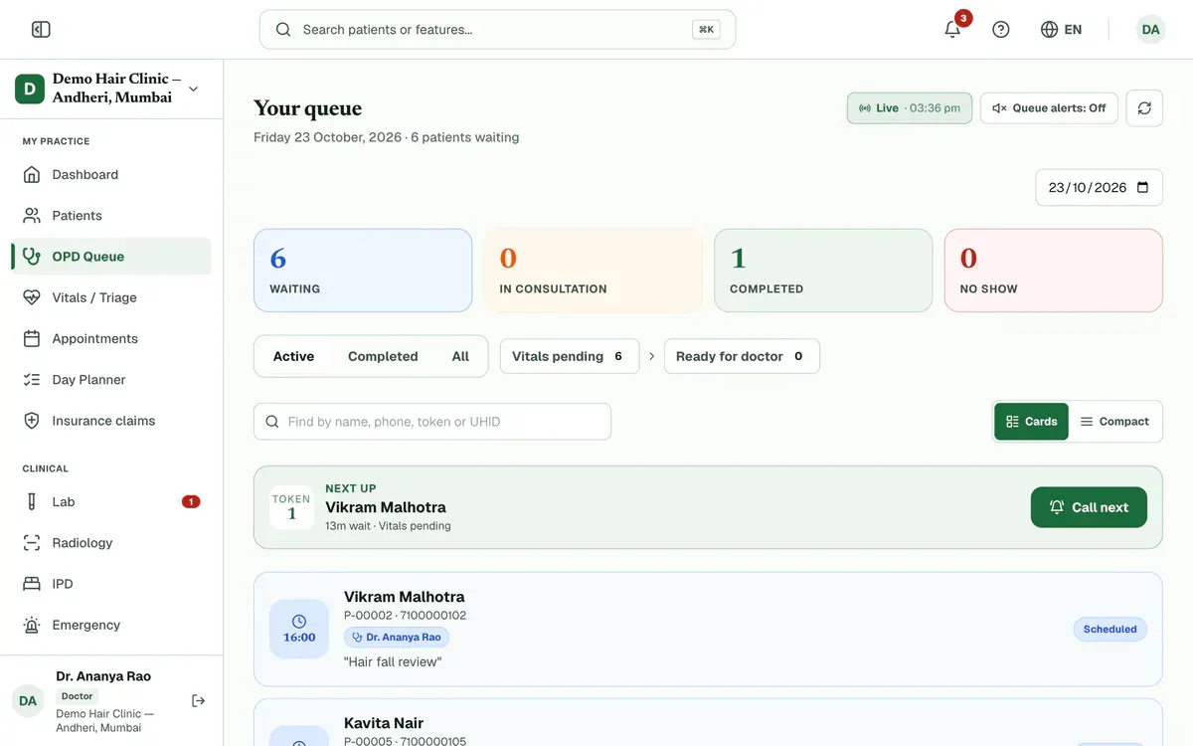Click the Insurance claims shield icon

[32, 421]
